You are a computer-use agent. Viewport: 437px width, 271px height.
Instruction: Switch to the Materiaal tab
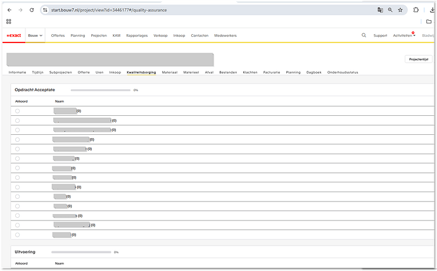point(170,73)
